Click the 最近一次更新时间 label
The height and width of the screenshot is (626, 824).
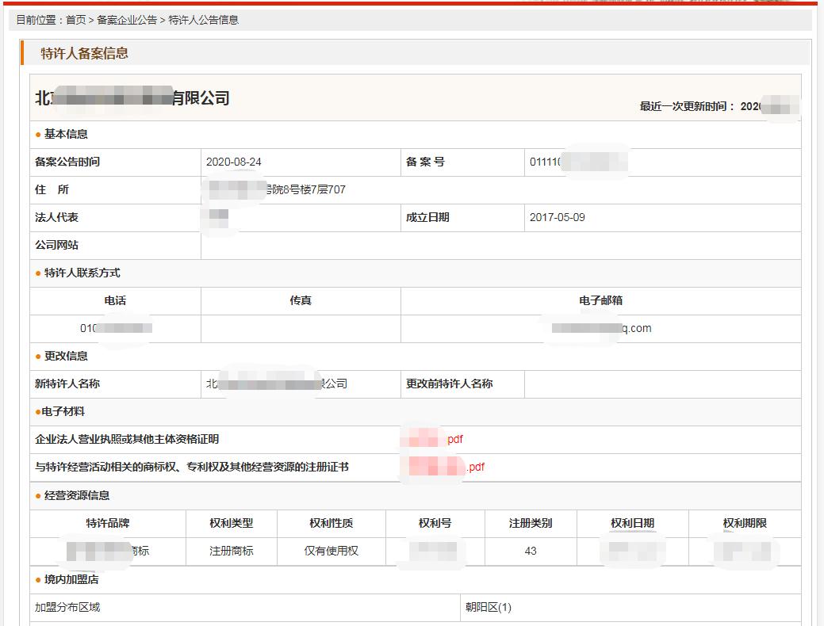click(687, 106)
